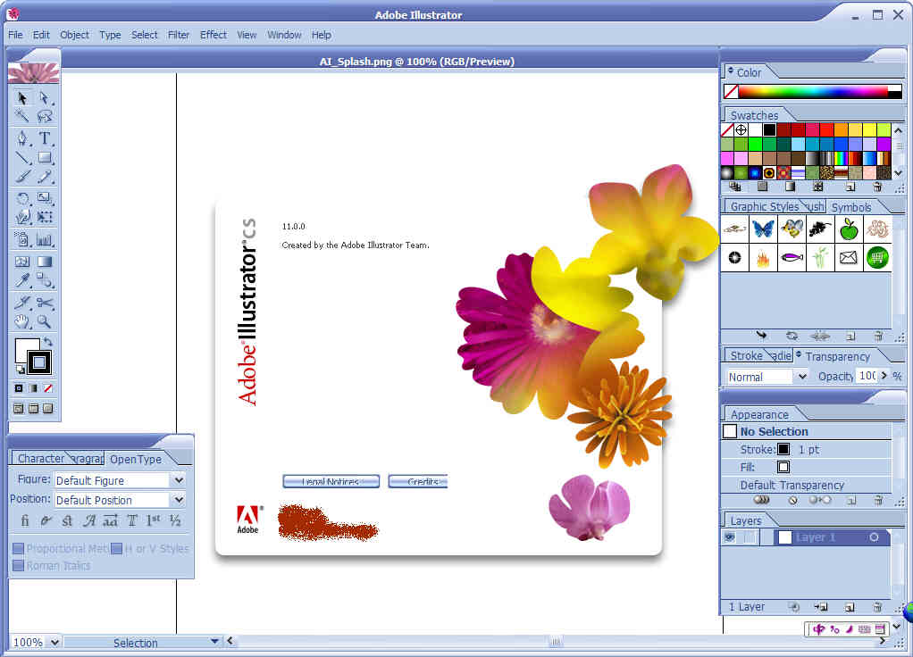This screenshot has height=657, width=913.
Task: Toggle Swash button in OpenType panel
Action: pos(88,520)
